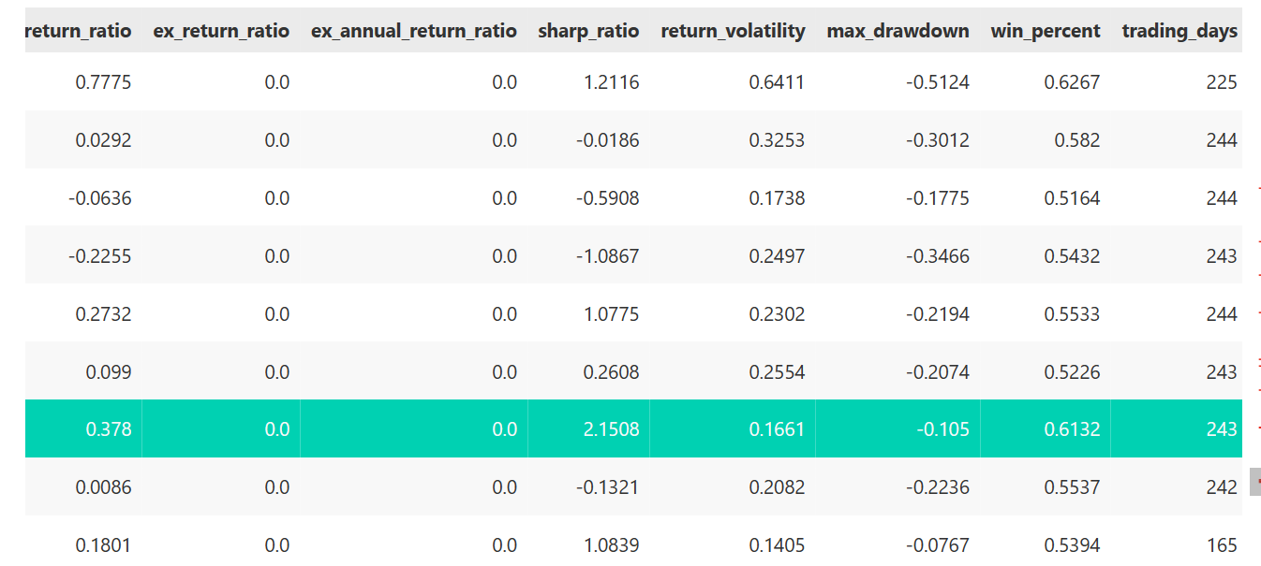Select the trading_days cell showing 165
This screenshot has height=566, width=1261.
[x=1221, y=545]
